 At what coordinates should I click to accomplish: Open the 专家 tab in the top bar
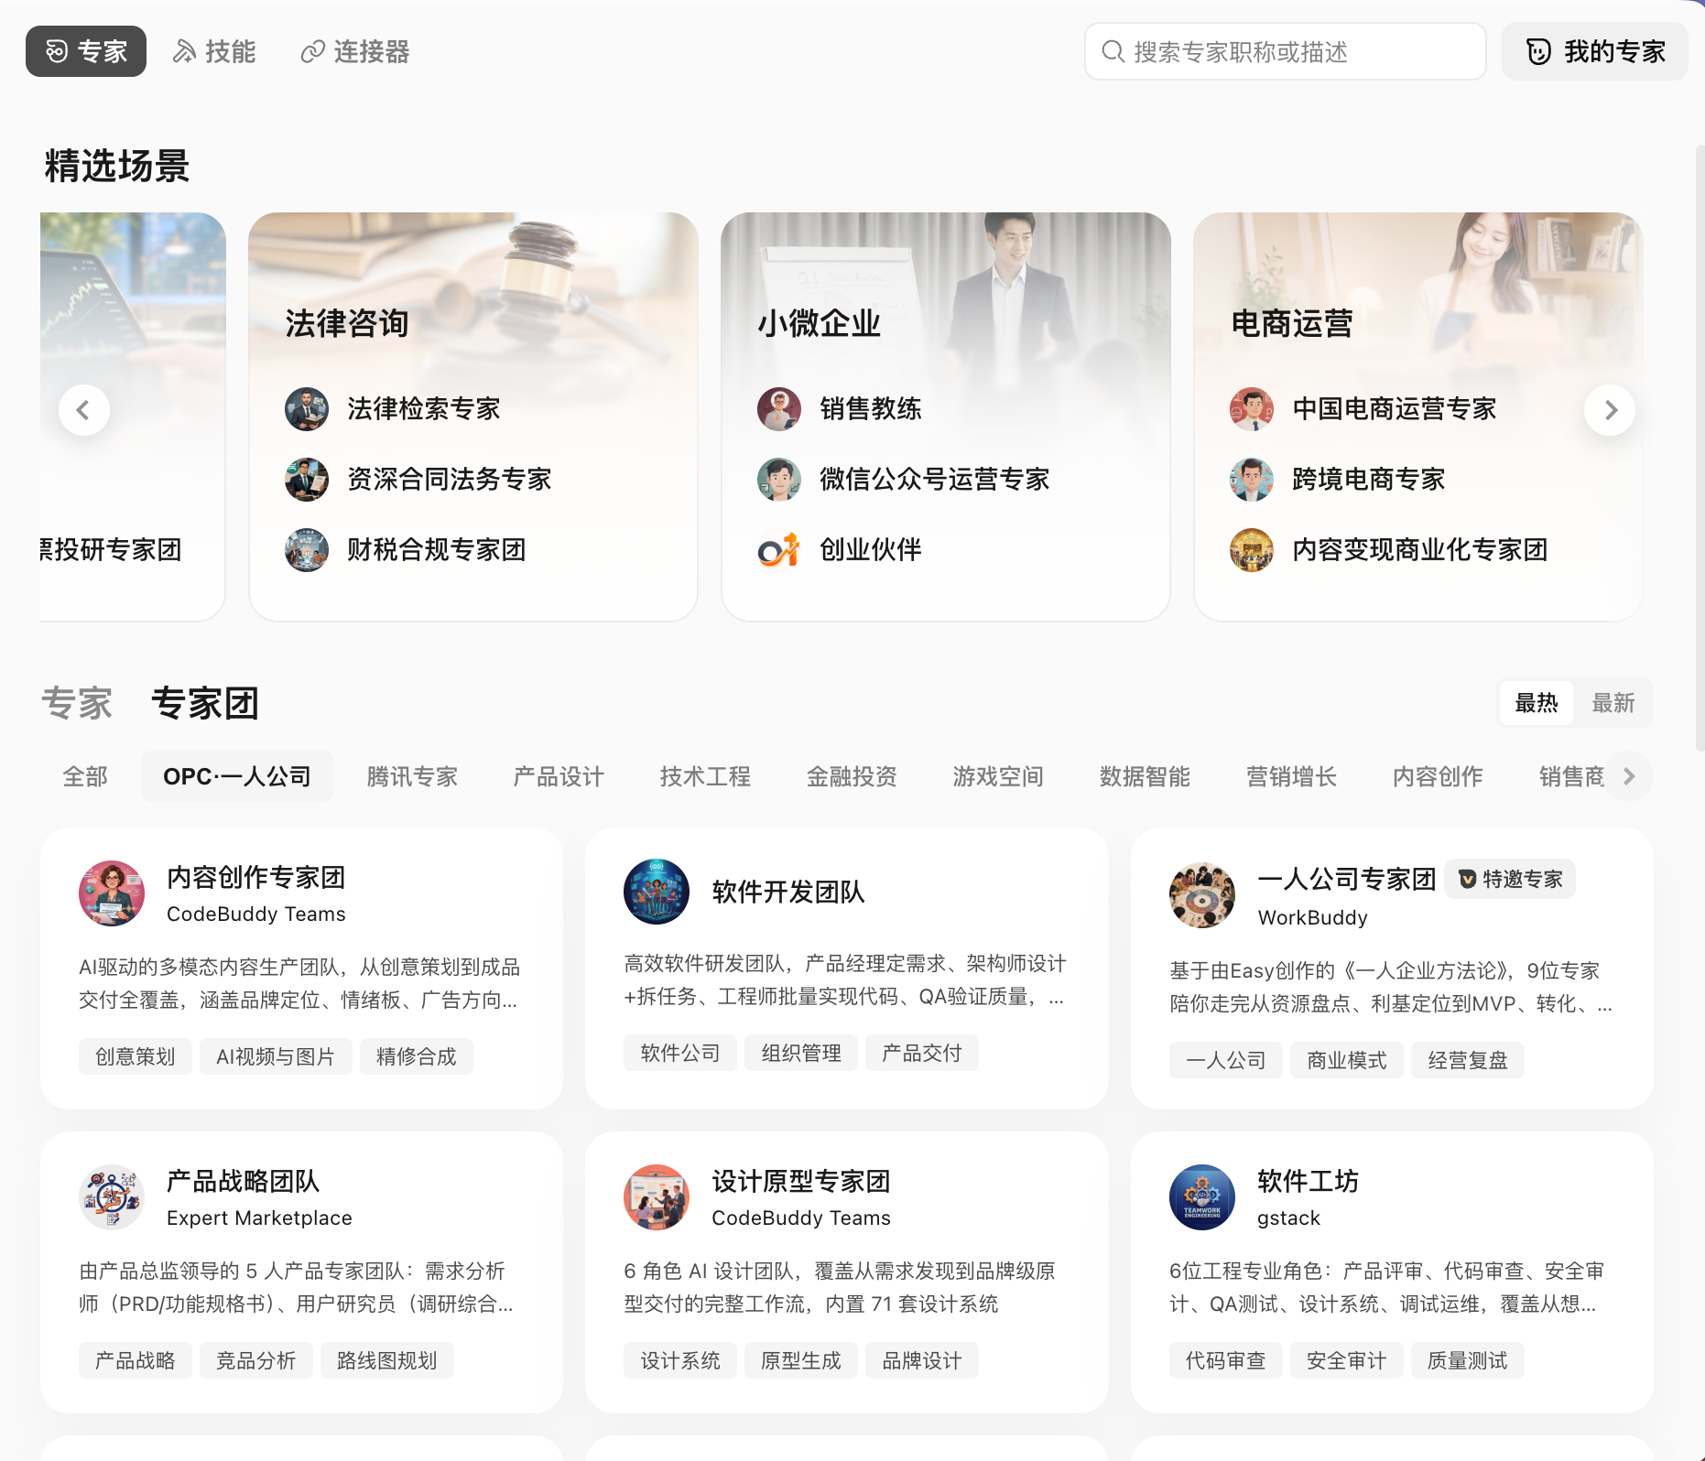pyautogui.click(x=86, y=51)
